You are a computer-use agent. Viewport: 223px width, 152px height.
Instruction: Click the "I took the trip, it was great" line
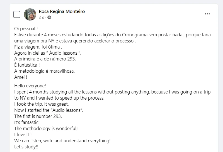[x=41, y=104]
